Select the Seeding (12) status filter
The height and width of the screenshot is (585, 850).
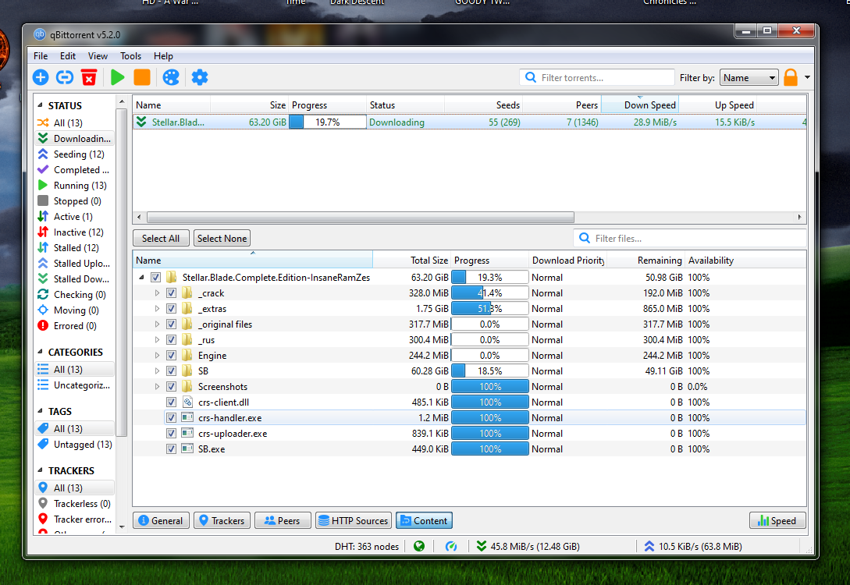coord(75,154)
